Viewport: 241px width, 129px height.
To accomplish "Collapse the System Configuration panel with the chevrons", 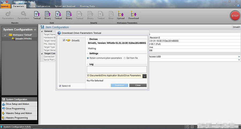I will pyautogui.click(x=35, y=30).
